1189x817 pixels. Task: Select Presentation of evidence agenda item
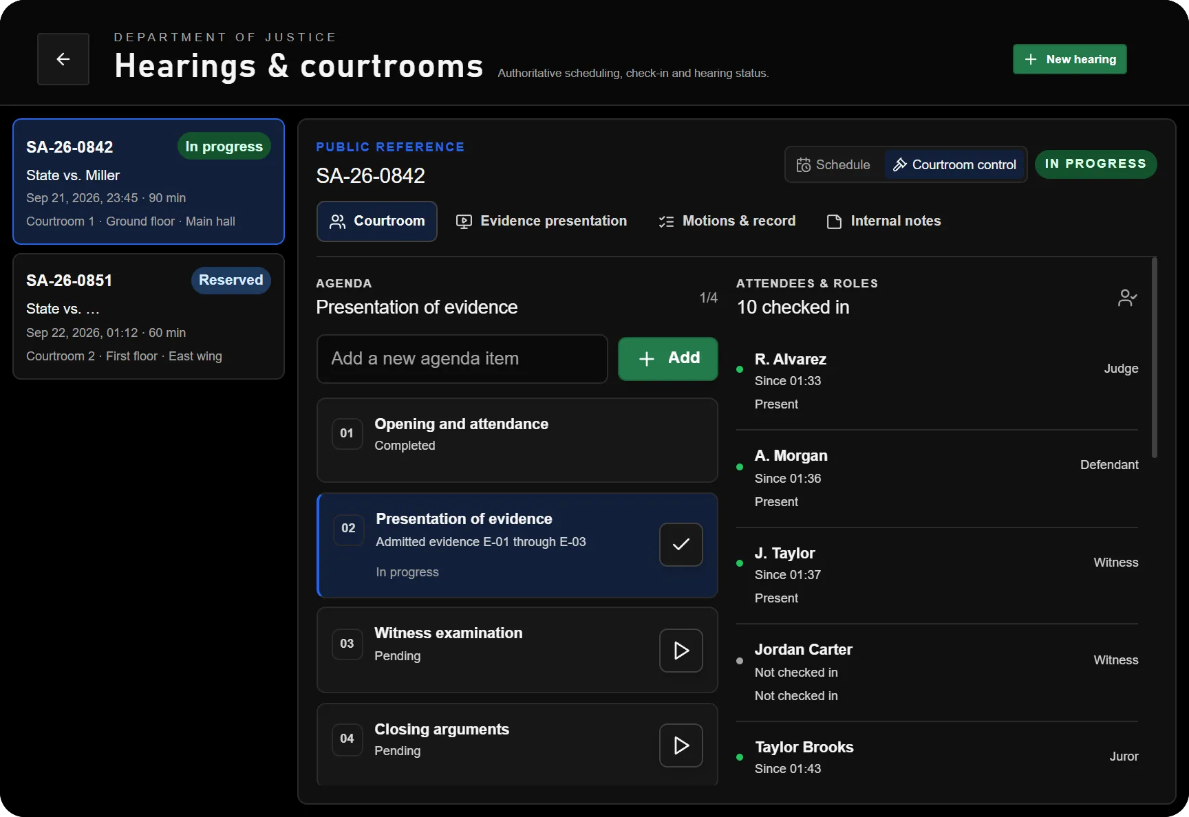tap(517, 545)
